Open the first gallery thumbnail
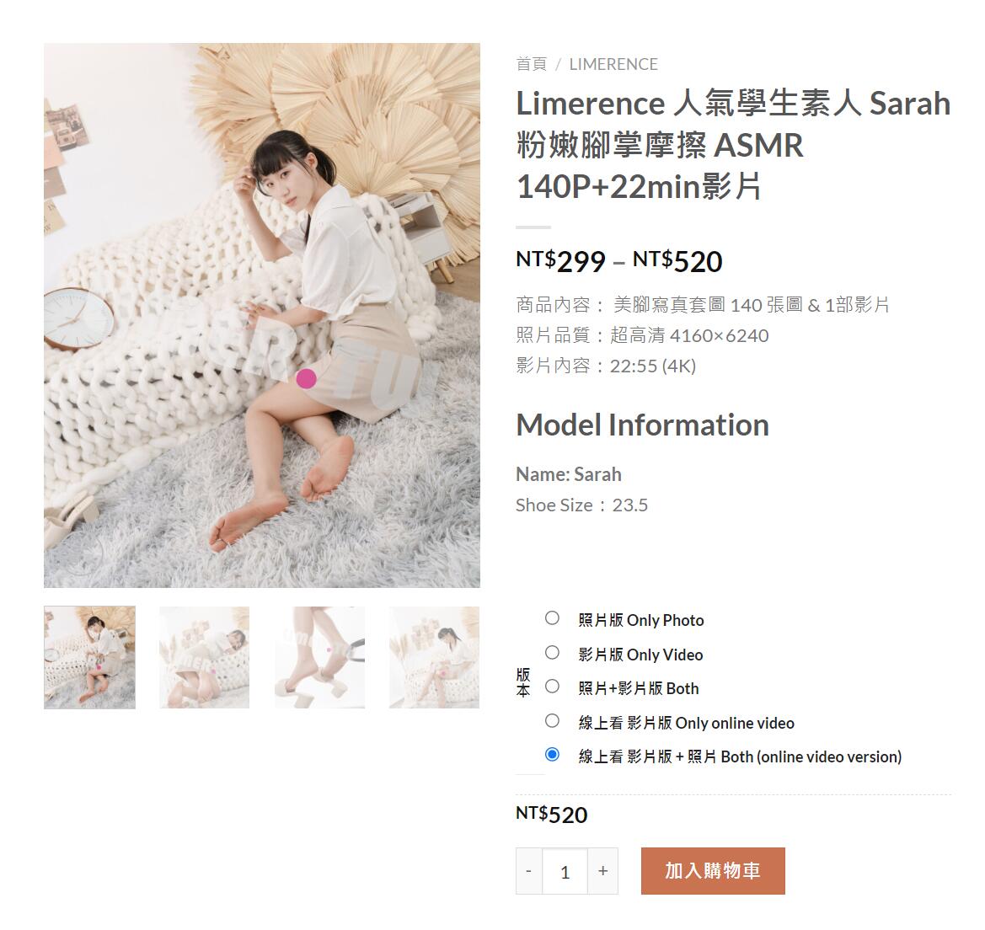 90,657
